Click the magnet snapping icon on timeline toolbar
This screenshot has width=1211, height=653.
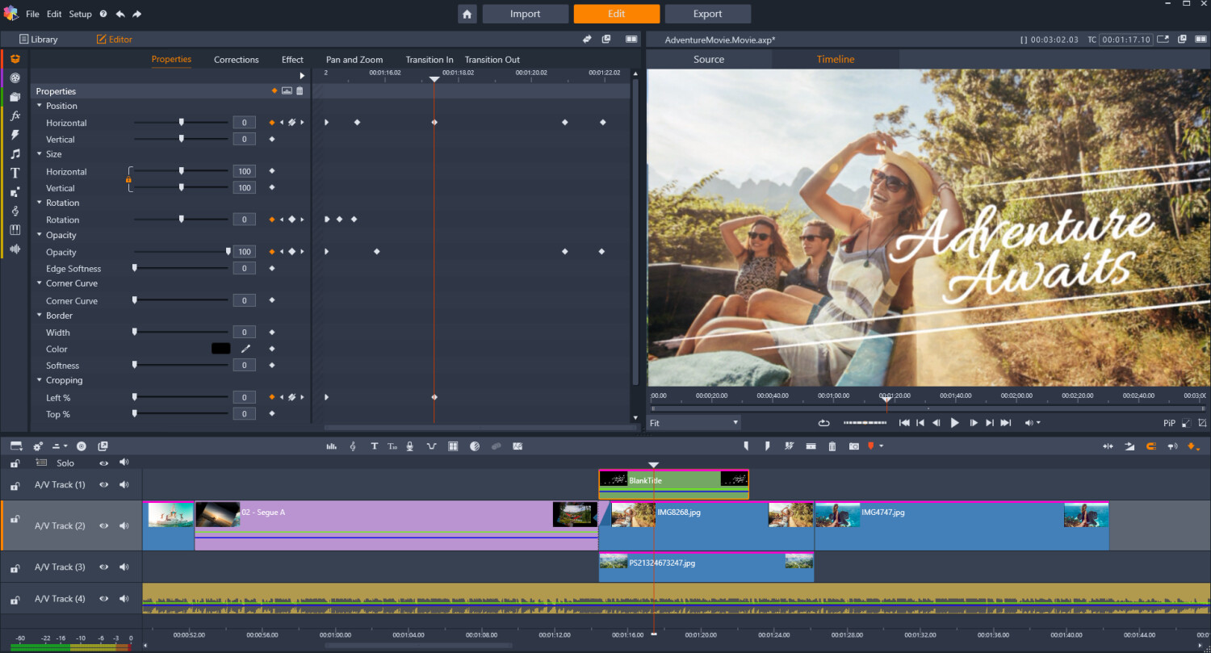click(1151, 446)
